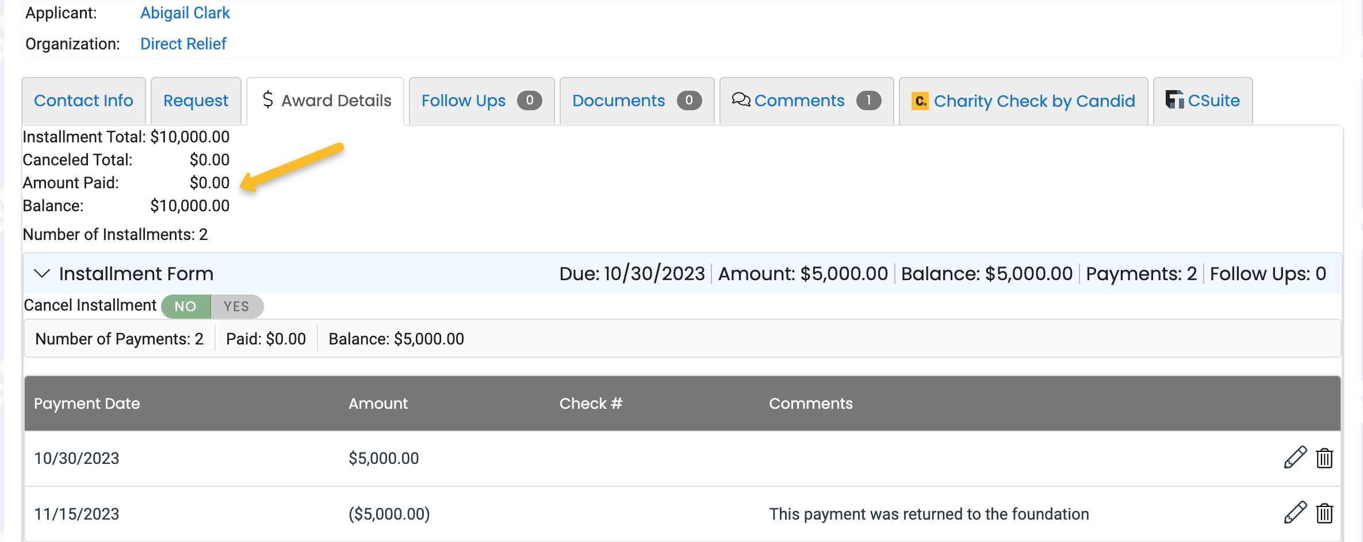Switch to the Comments tab
Viewport: 1363px width, 542px height.
click(x=799, y=100)
